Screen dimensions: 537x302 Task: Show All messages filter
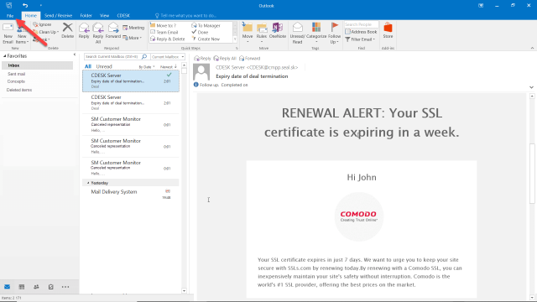pos(88,66)
